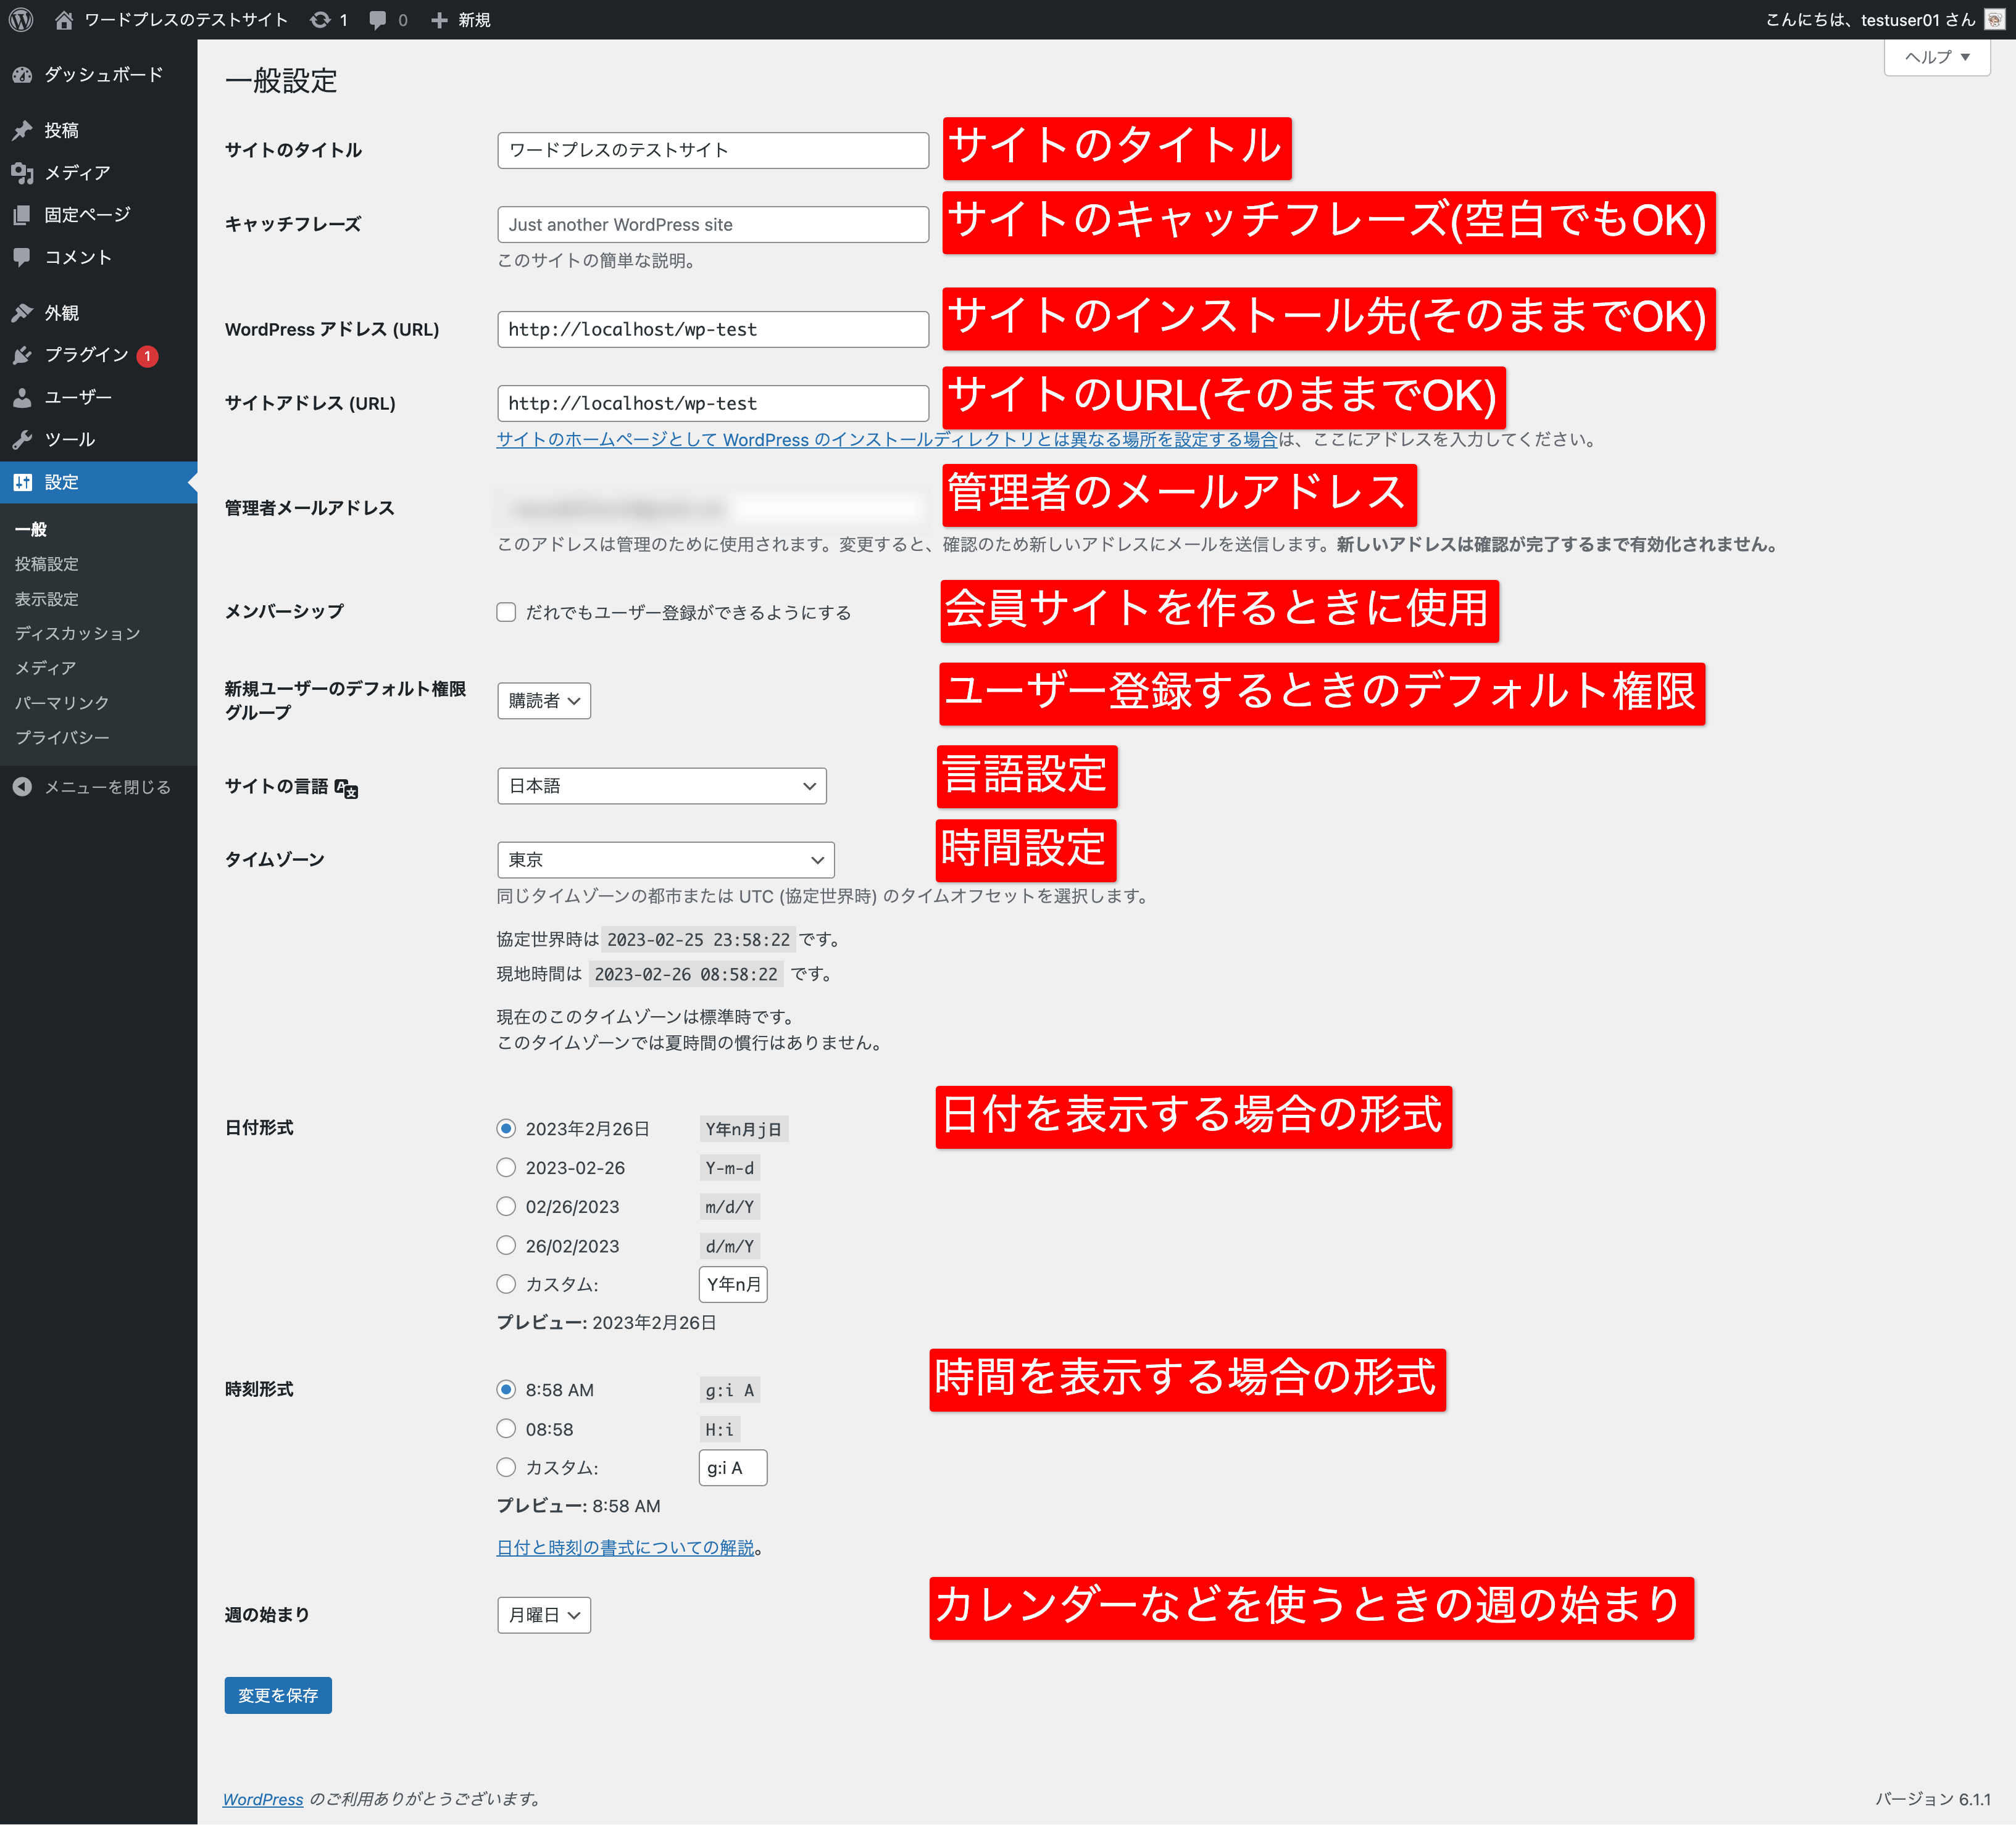This screenshot has width=2016, height=1825.
Task: Click the translation icon beside サイトの言語
Action: [x=346, y=788]
